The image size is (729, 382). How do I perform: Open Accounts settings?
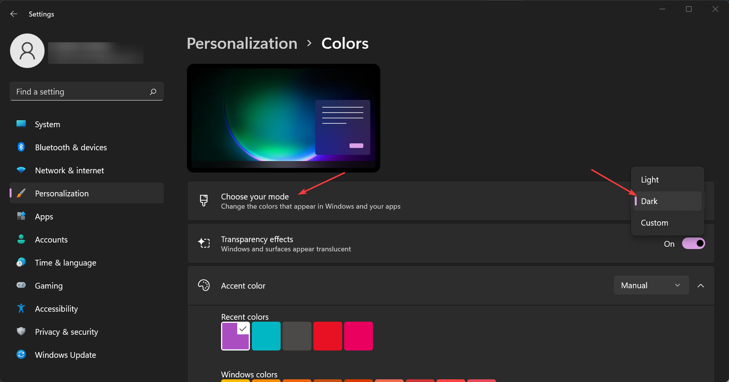click(51, 239)
